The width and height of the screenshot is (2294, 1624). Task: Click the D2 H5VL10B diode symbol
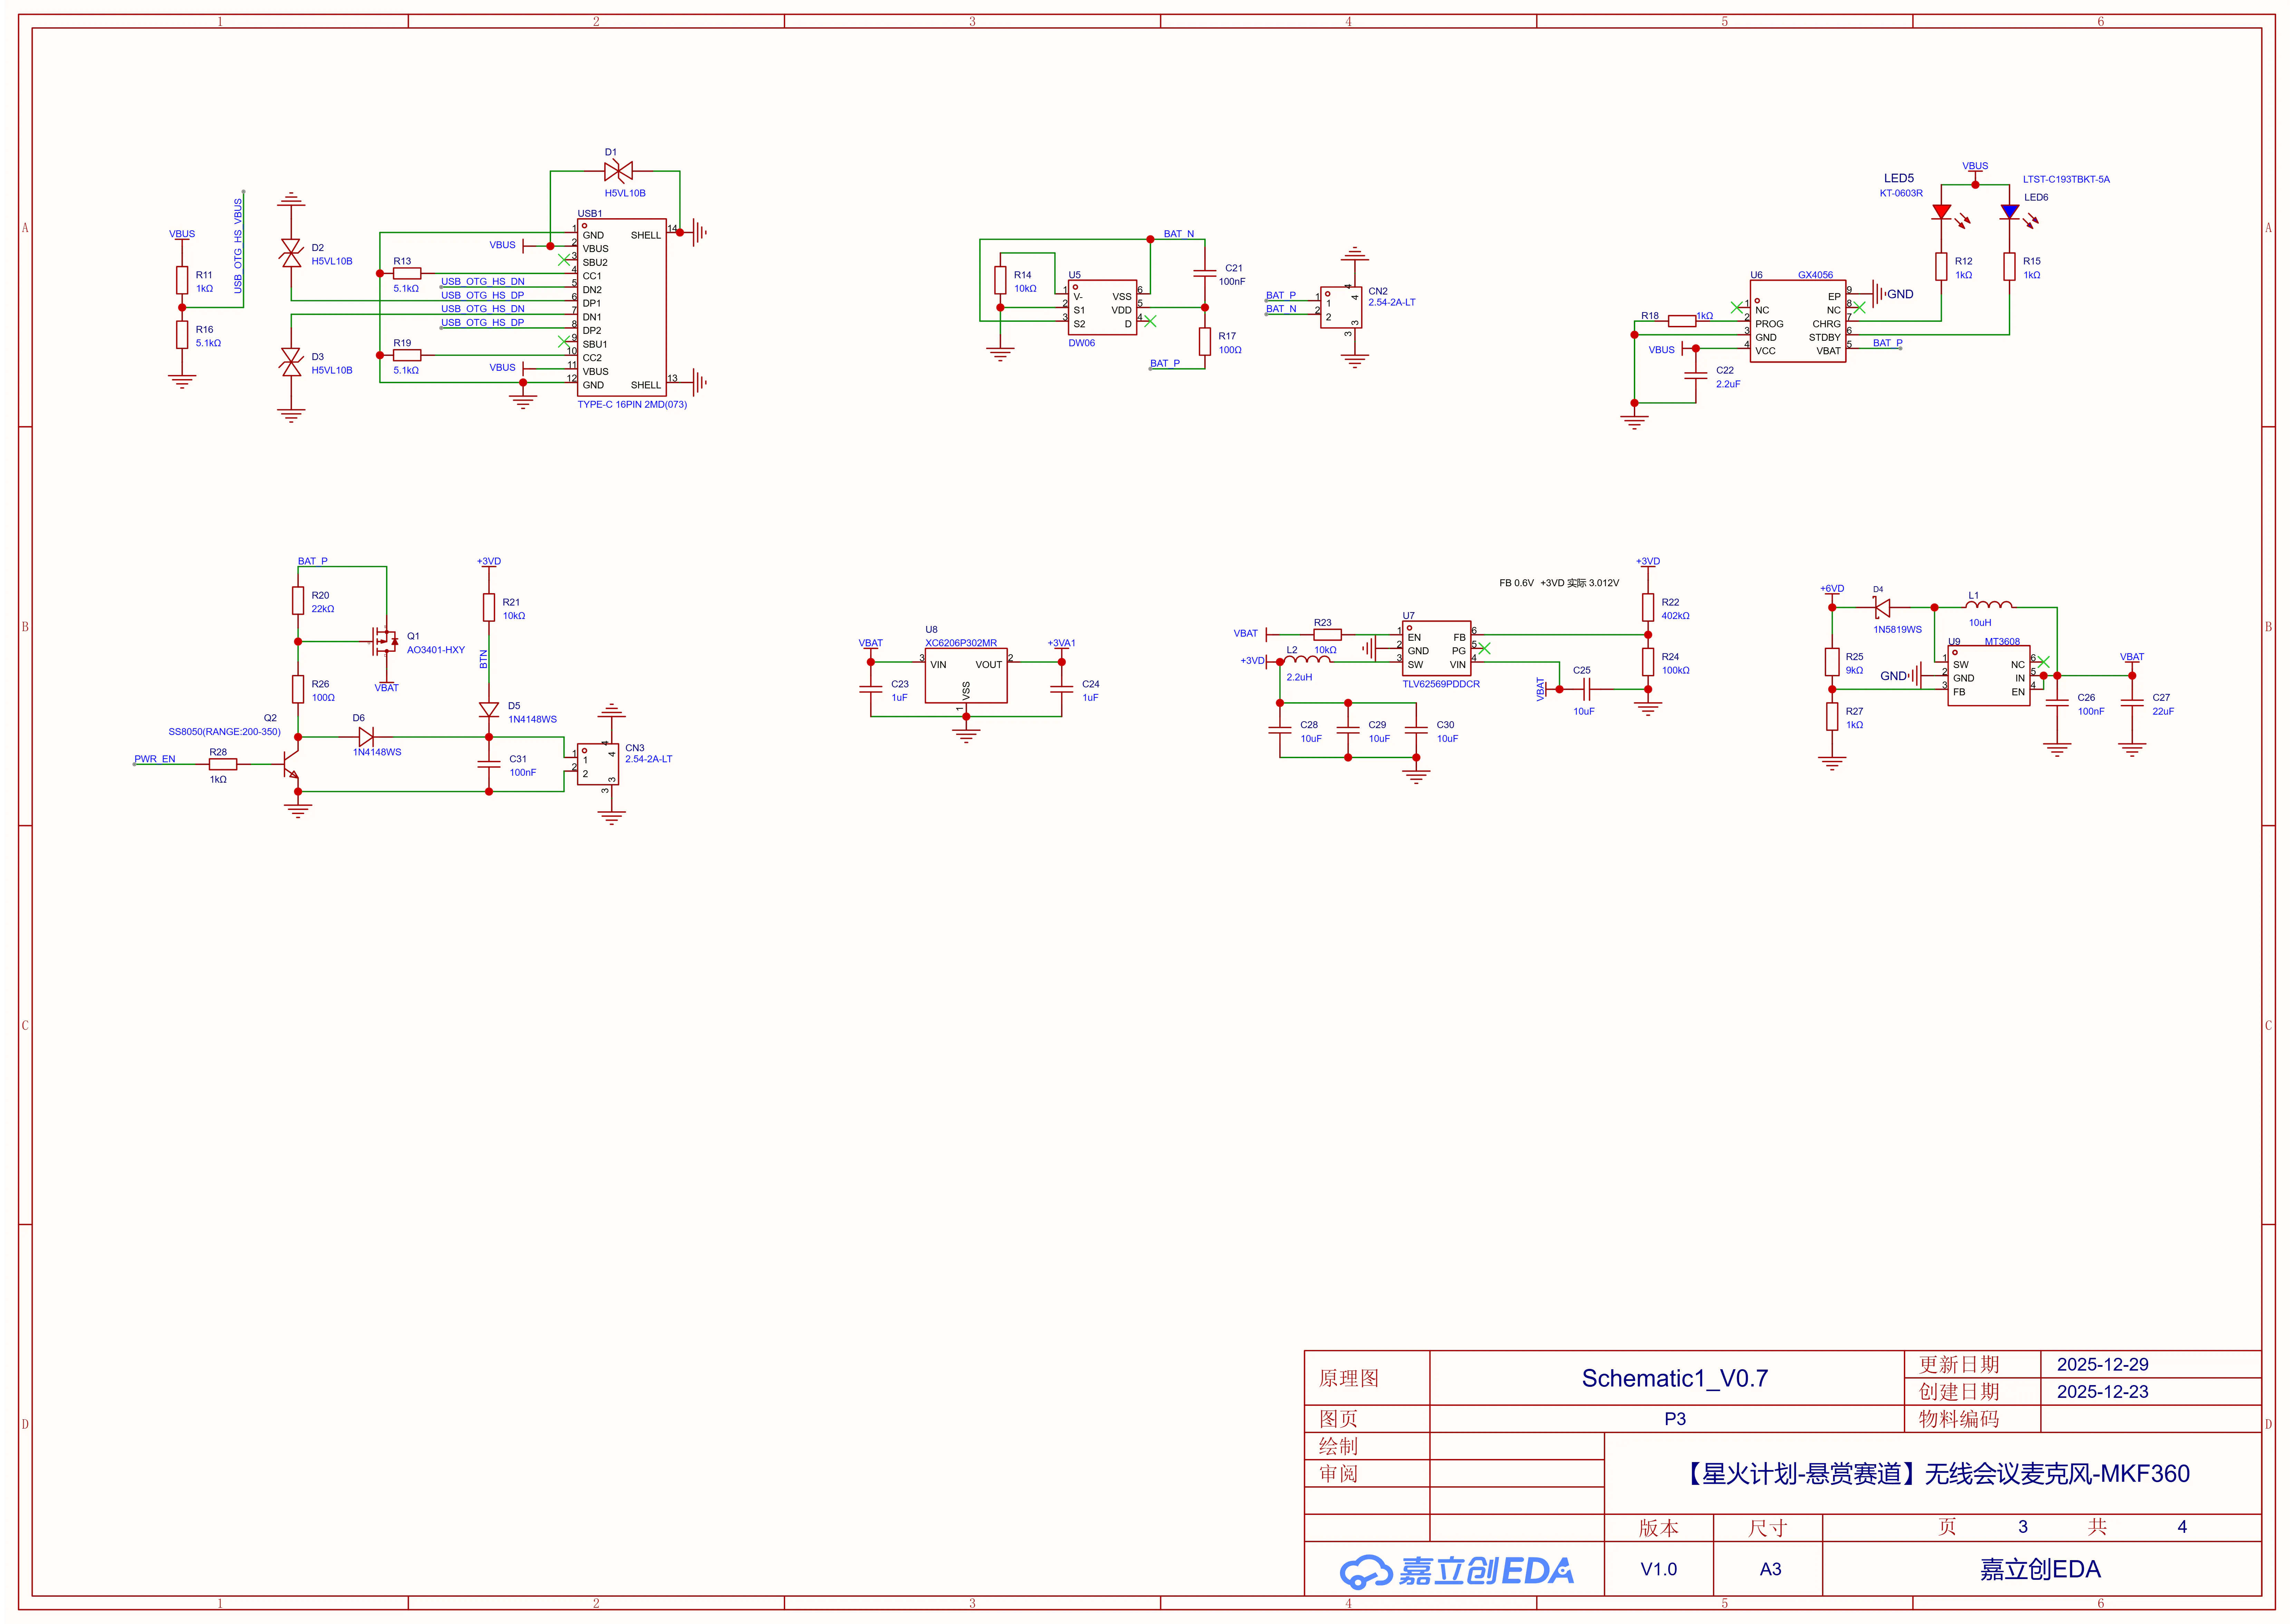[291, 253]
